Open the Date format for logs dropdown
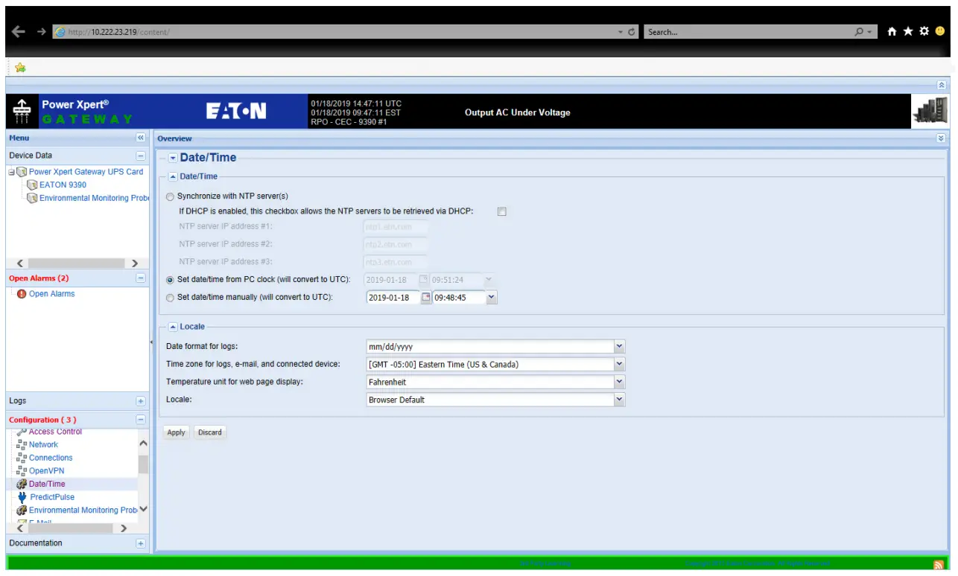The image size is (958, 576). coord(619,347)
